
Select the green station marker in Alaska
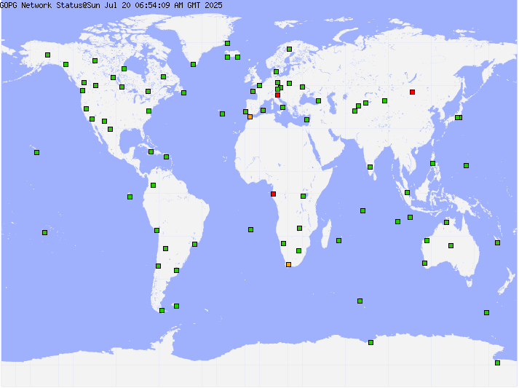tap(47, 55)
